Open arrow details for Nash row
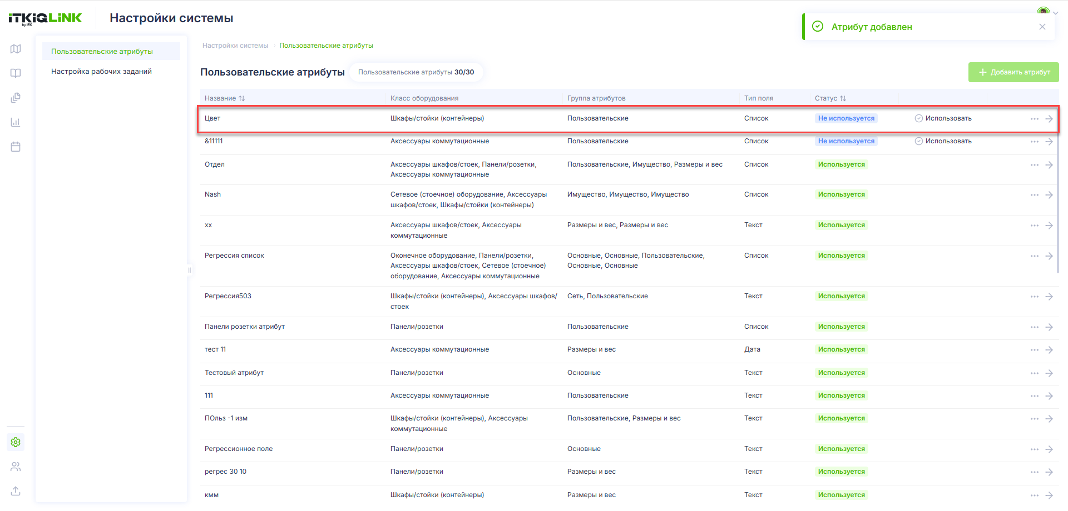This screenshot has width=1068, height=511. 1049,195
